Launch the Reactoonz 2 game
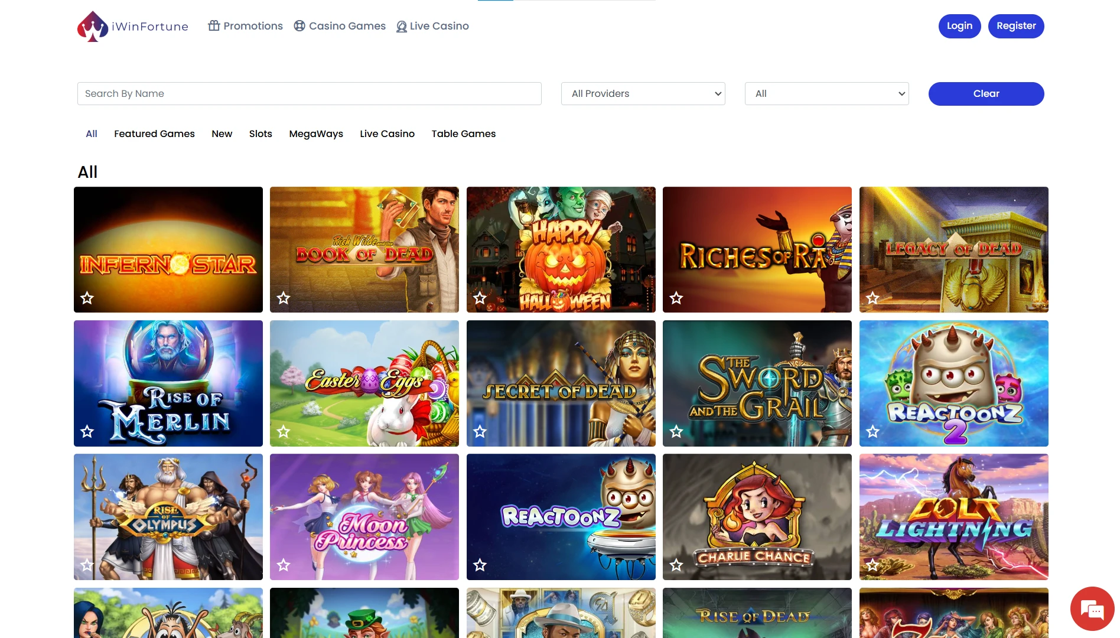This screenshot has height=638, width=1120. 954,383
